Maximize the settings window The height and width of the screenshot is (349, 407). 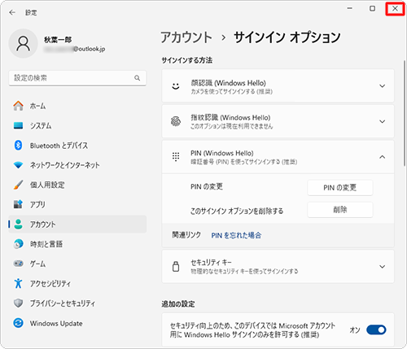(x=373, y=8)
